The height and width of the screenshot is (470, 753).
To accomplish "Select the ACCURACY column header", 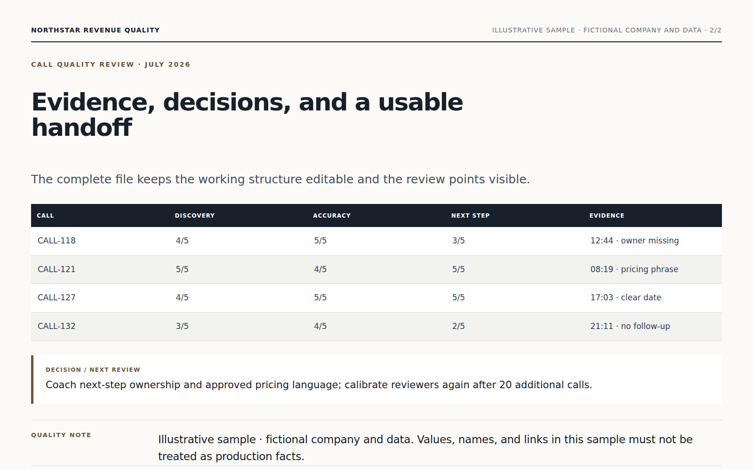I will [x=332, y=216].
